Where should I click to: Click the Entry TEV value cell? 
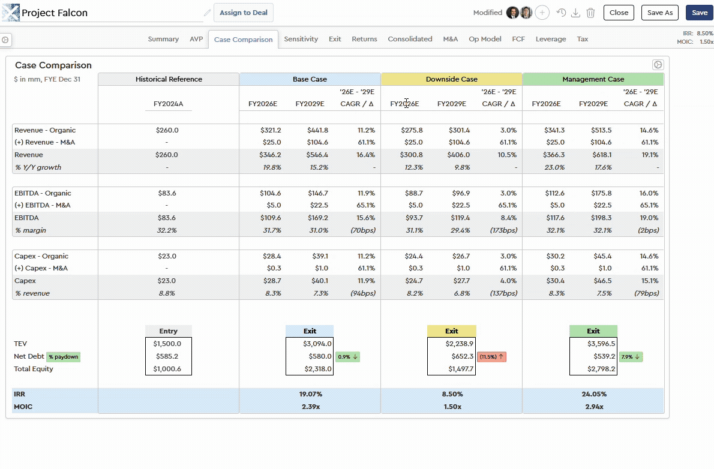coord(168,344)
